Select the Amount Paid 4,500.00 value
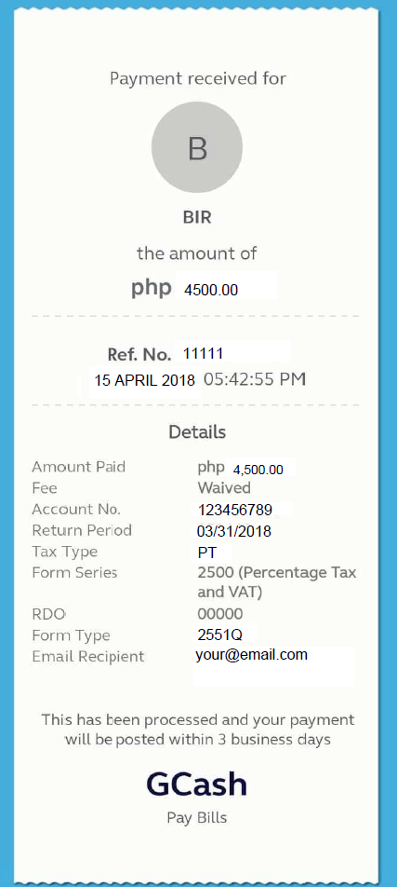397x887 pixels. [261, 469]
